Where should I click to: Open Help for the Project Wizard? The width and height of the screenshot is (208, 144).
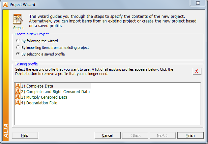pos(25,135)
